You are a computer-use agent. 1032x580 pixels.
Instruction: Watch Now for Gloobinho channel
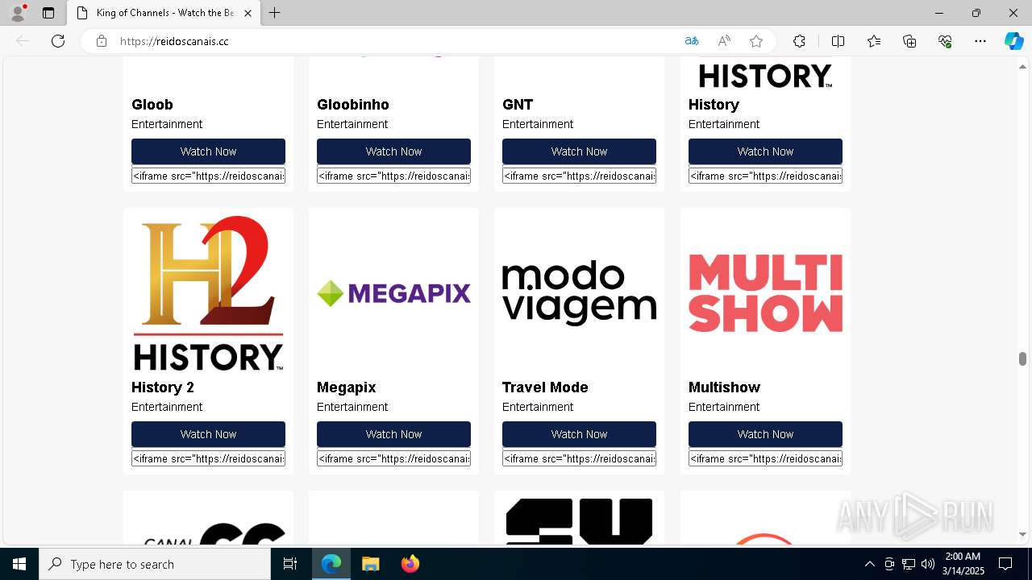(x=393, y=151)
